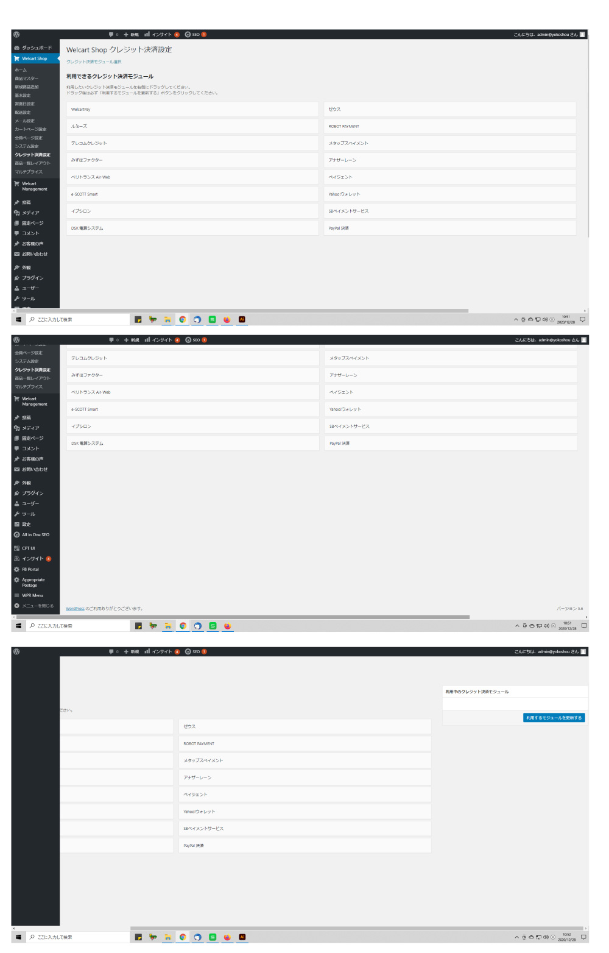This screenshot has width=609, height=953.
Task: Click インサイト in bottom screenshot admin bar
Action: click(x=161, y=651)
